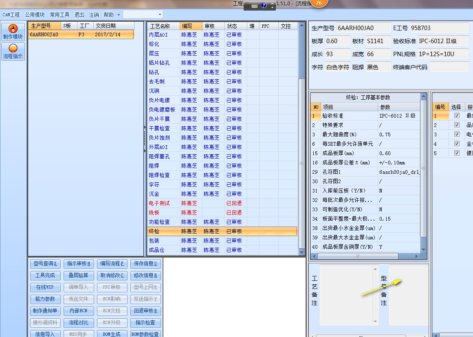Click the 叠层验算 button
The height and width of the screenshot is (337, 473).
(79, 276)
